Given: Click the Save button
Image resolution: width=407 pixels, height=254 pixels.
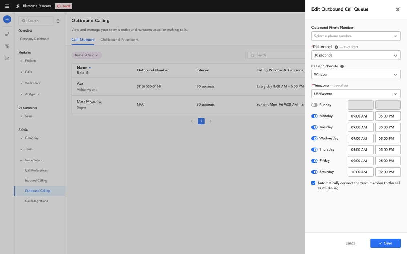Looking at the screenshot, I should 386,243.
